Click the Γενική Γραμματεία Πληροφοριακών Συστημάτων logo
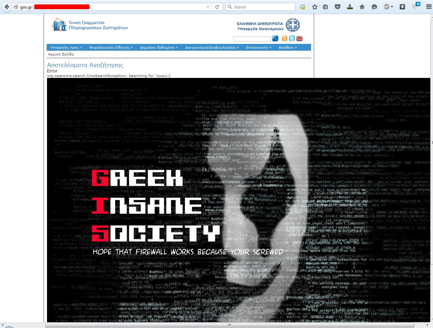Viewport: 433px width, 328px height. pyautogui.click(x=90, y=25)
